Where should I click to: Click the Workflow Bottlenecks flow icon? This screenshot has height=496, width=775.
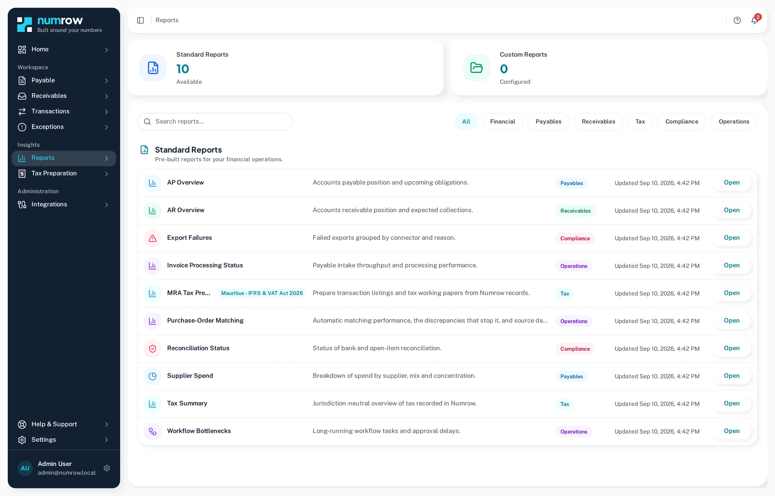(x=153, y=432)
